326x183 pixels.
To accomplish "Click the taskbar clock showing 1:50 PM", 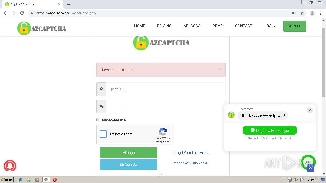I will (313, 180).
